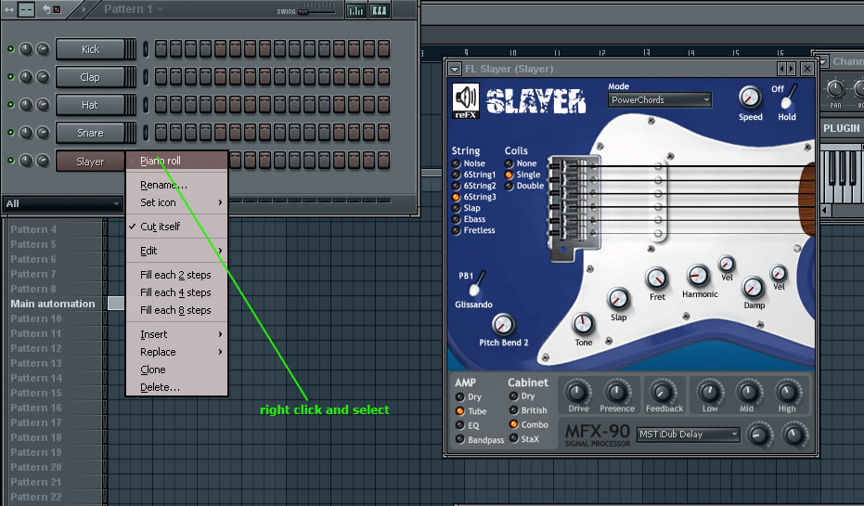
Task: Adjust the Pitch Bend 2 knob
Action: point(503,325)
